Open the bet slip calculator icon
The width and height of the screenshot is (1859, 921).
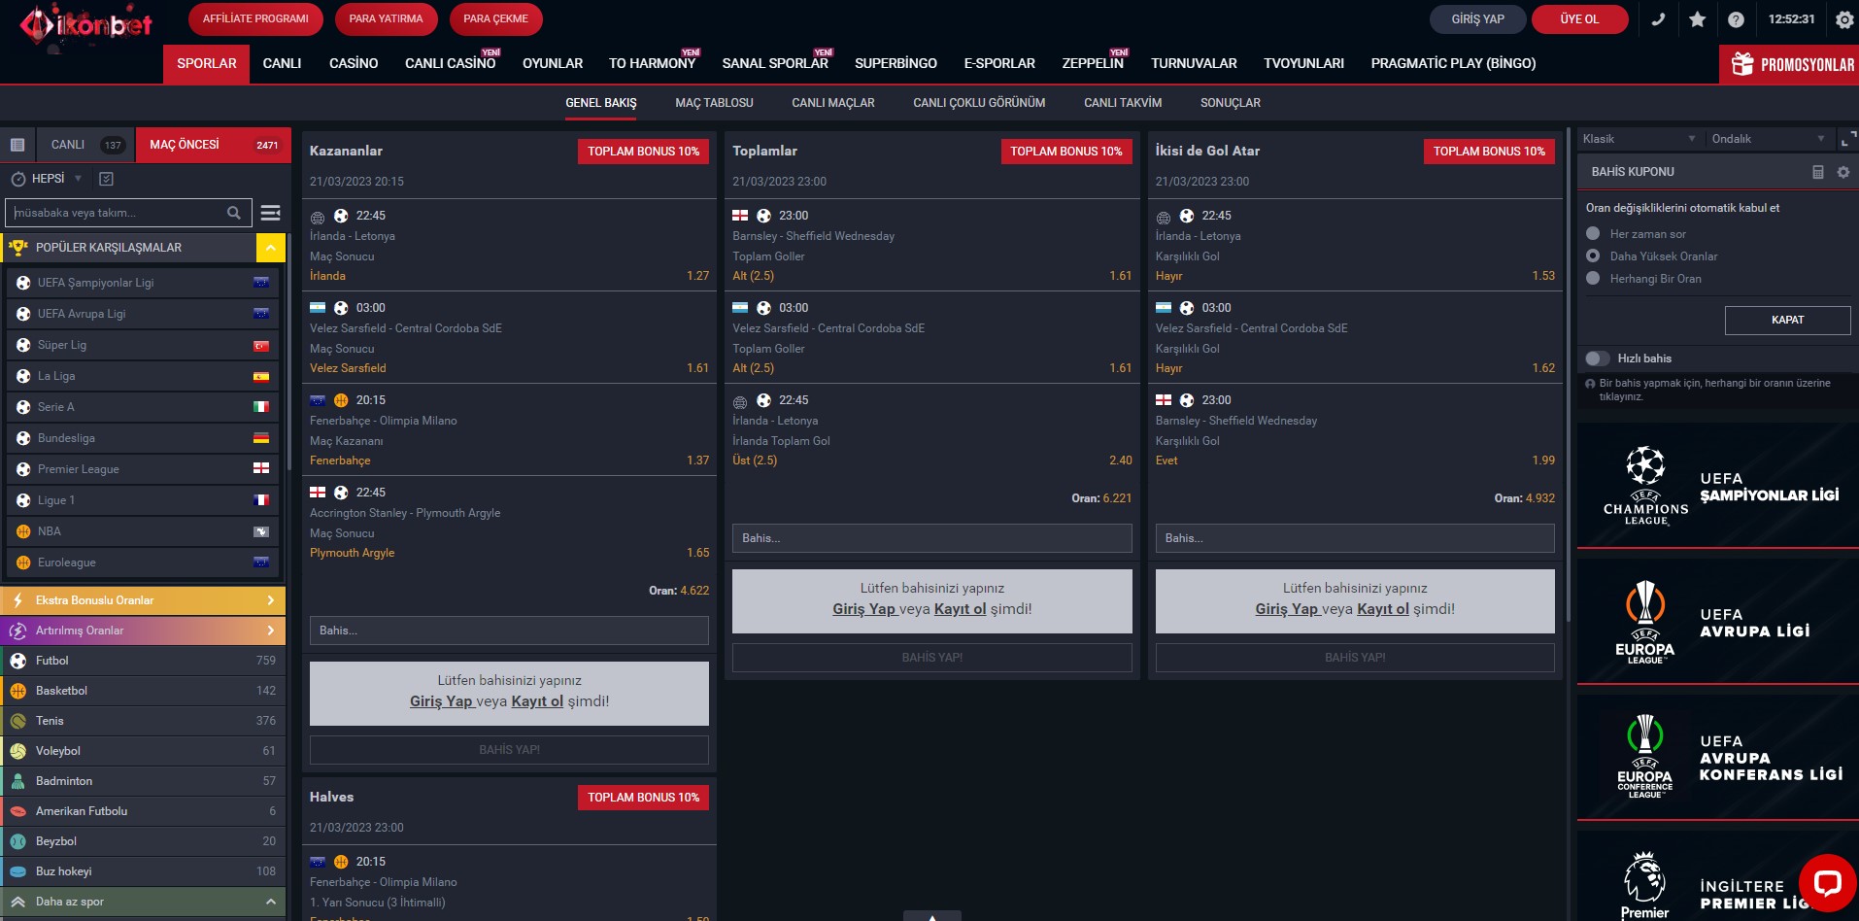1818,172
